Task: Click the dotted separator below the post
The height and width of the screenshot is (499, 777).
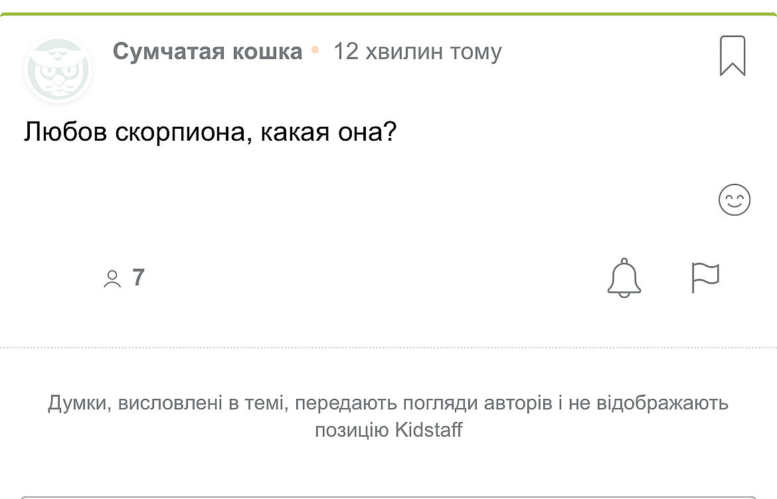Action: 388,347
